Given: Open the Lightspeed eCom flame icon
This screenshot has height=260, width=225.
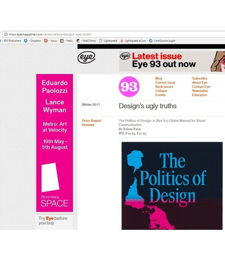Looking at the screenshot, I should tap(122, 41).
